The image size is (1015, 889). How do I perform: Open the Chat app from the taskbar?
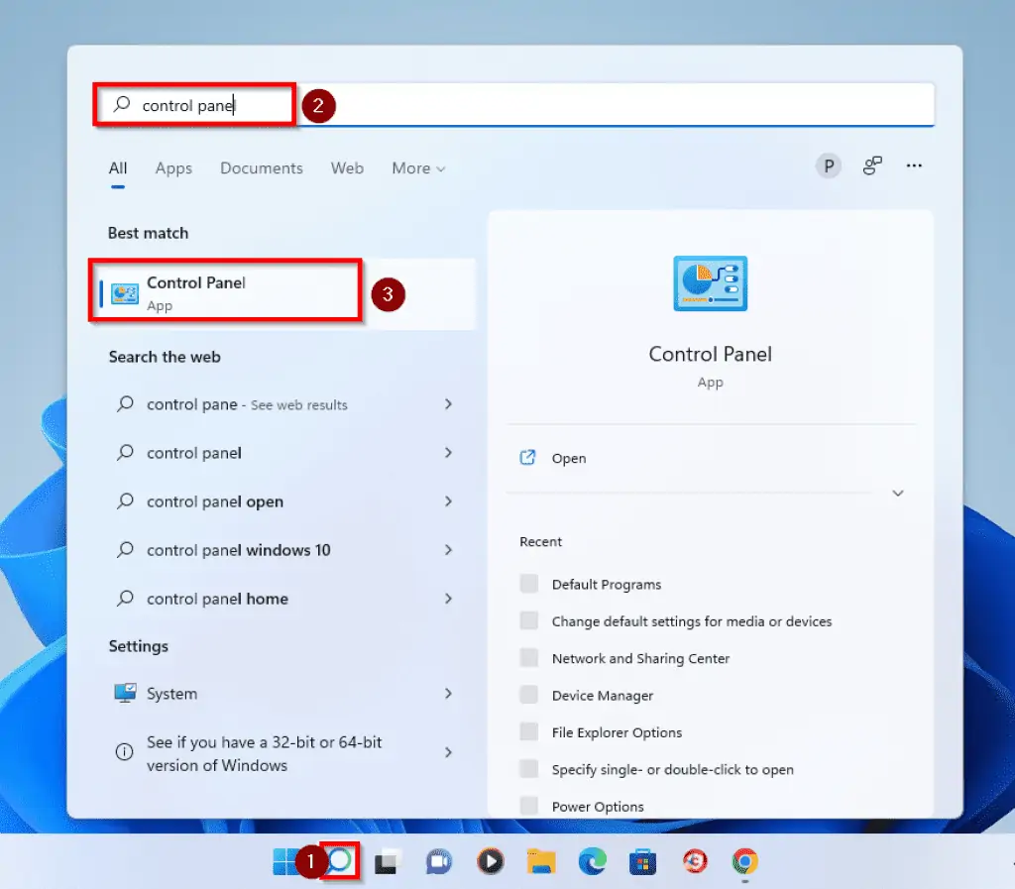438,862
